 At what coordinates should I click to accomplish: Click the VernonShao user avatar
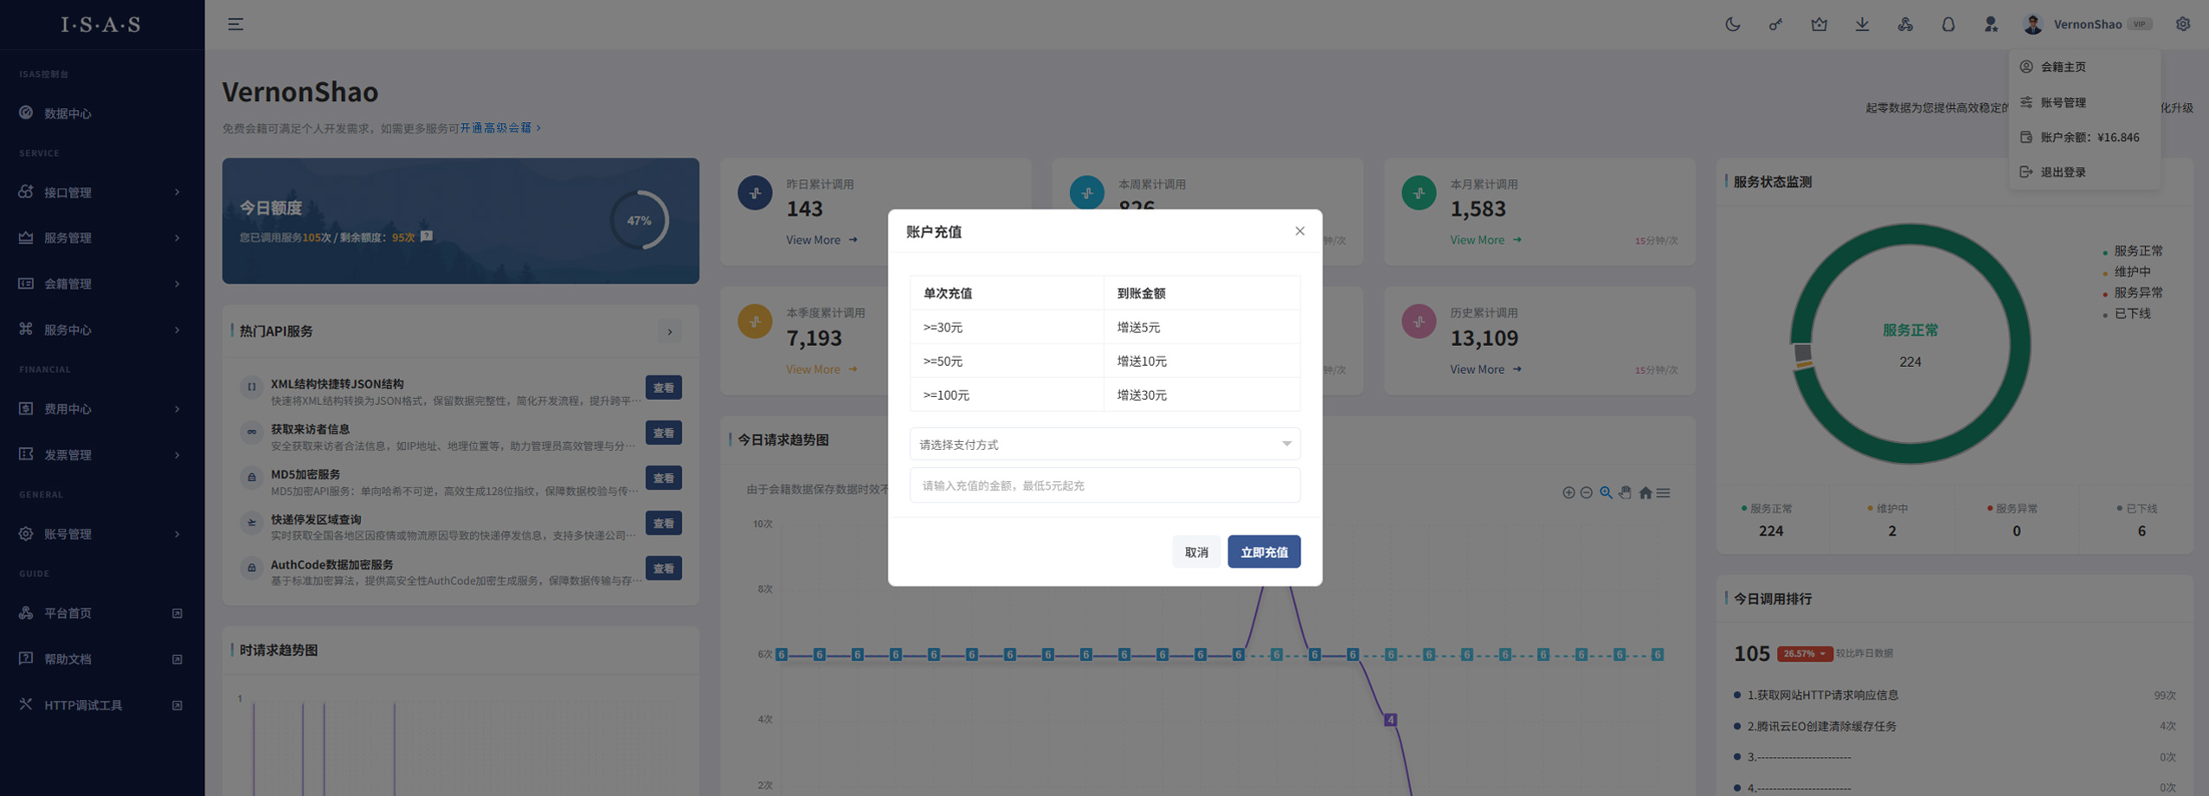tap(2032, 24)
